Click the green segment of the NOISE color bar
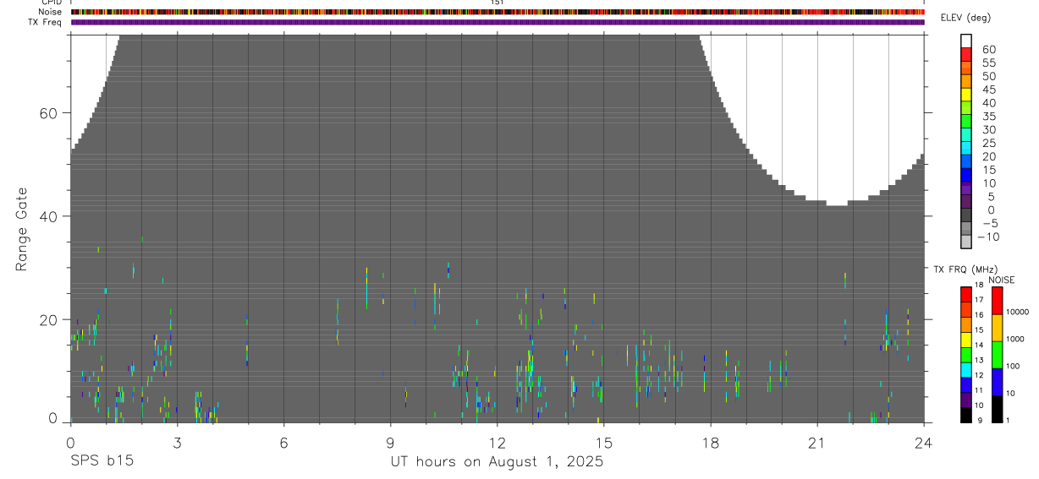This screenshot has width=1039, height=479. (x=997, y=355)
